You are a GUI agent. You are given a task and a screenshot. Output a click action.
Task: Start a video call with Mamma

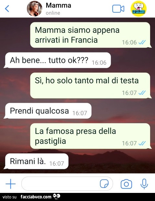point(118,9)
